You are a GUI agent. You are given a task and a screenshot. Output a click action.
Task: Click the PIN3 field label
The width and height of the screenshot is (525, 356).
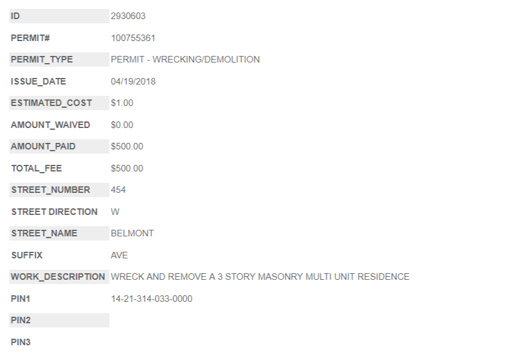point(21,342)
